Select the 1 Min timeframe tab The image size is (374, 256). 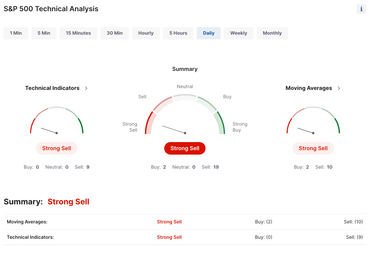pyautogui.click(x=16, y=33)
